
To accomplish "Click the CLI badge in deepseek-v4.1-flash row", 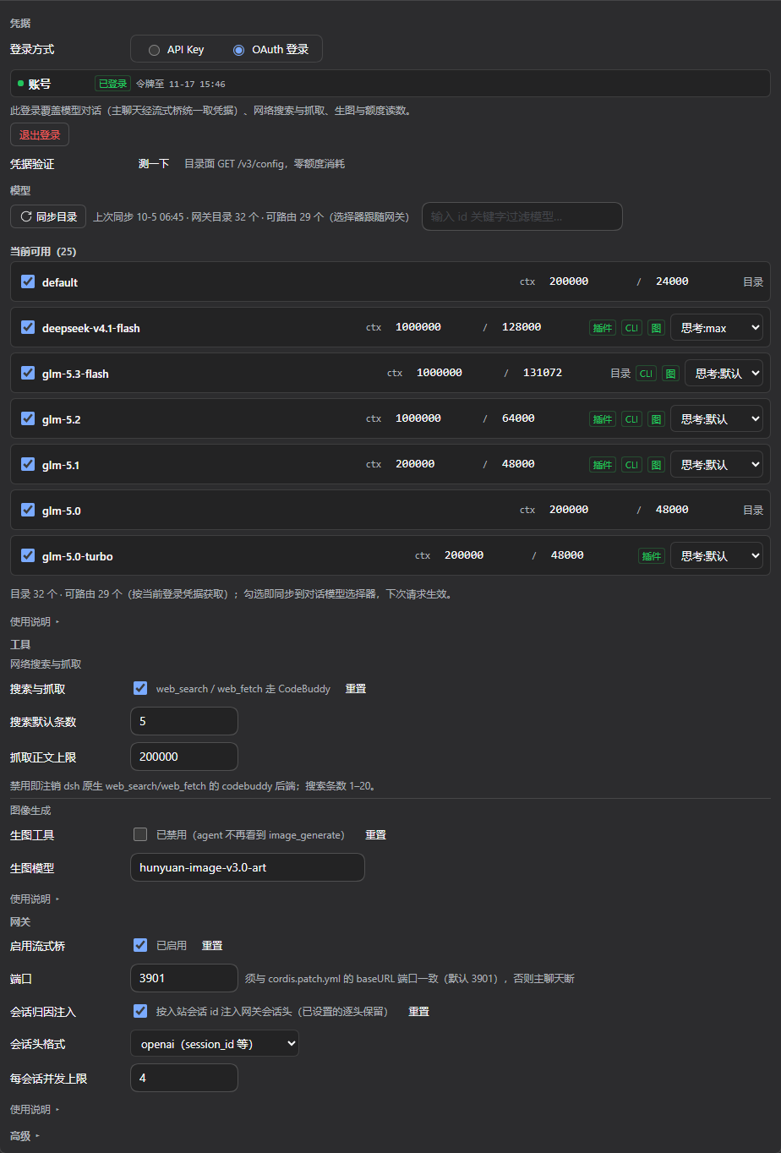I will point(631,328).
